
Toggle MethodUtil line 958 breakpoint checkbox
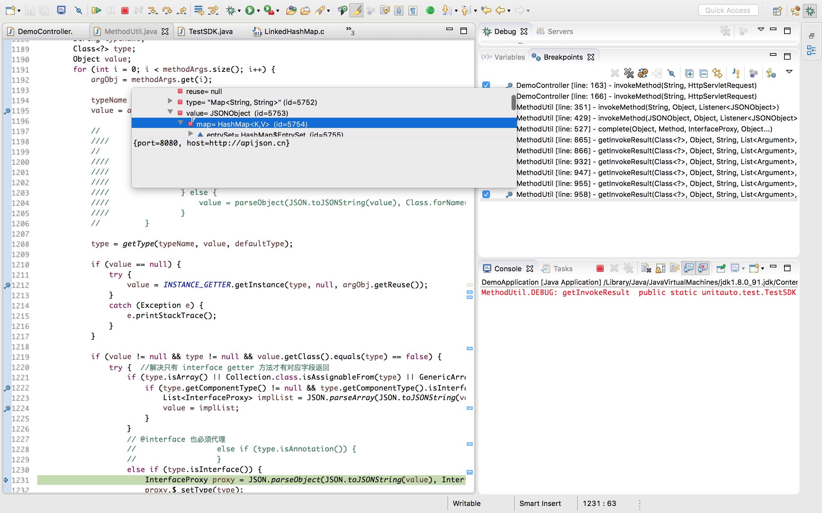coord(486,194)
